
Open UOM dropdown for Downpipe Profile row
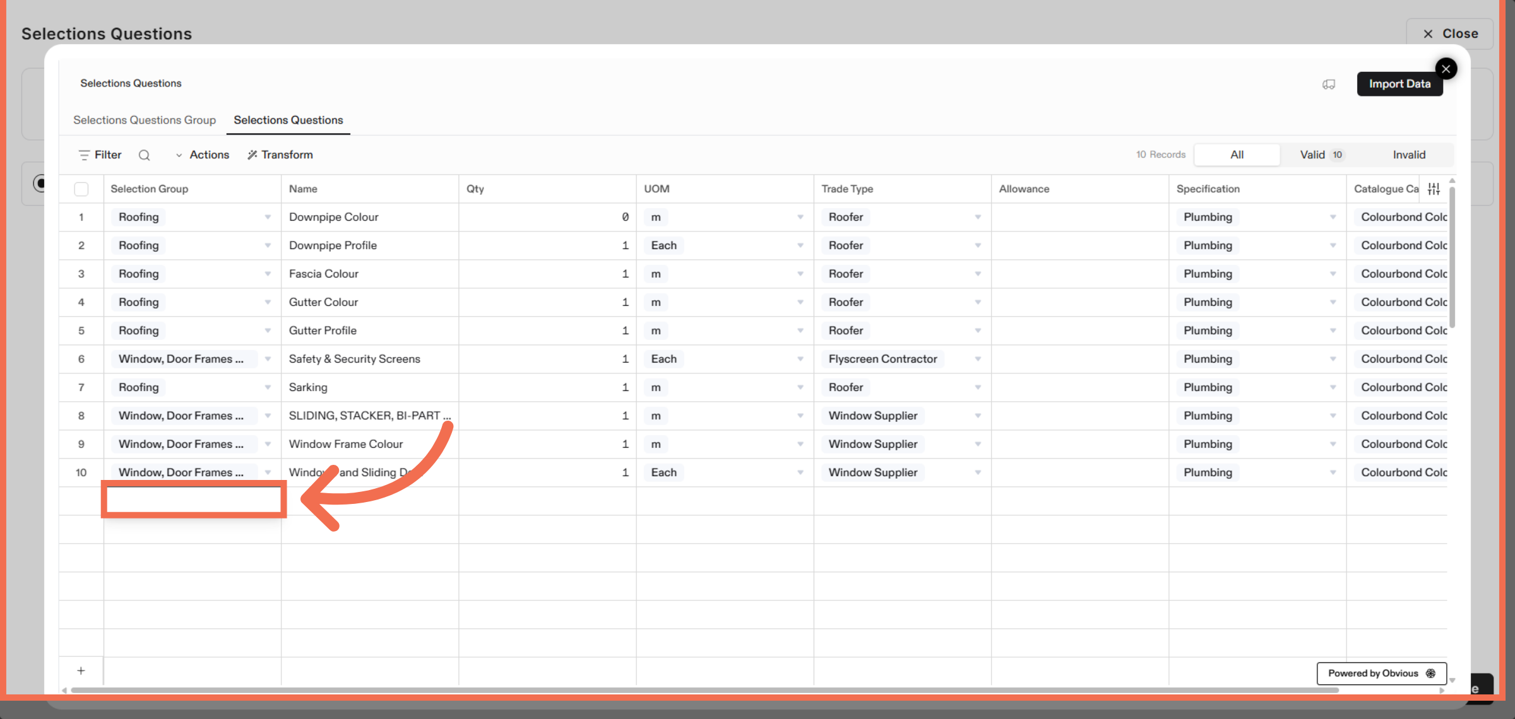point(800,246)
